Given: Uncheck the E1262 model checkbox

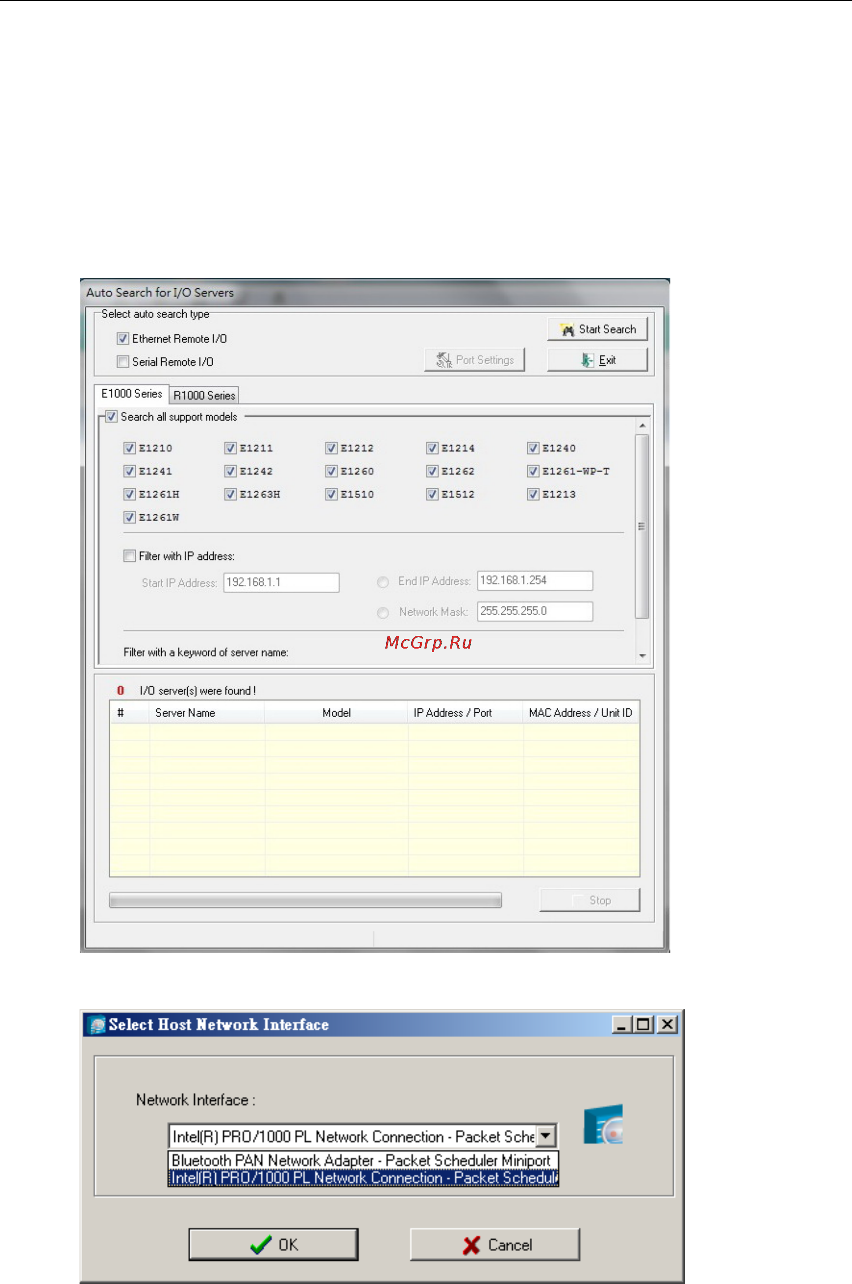Looking at the screenshot, I should point(432,471).
